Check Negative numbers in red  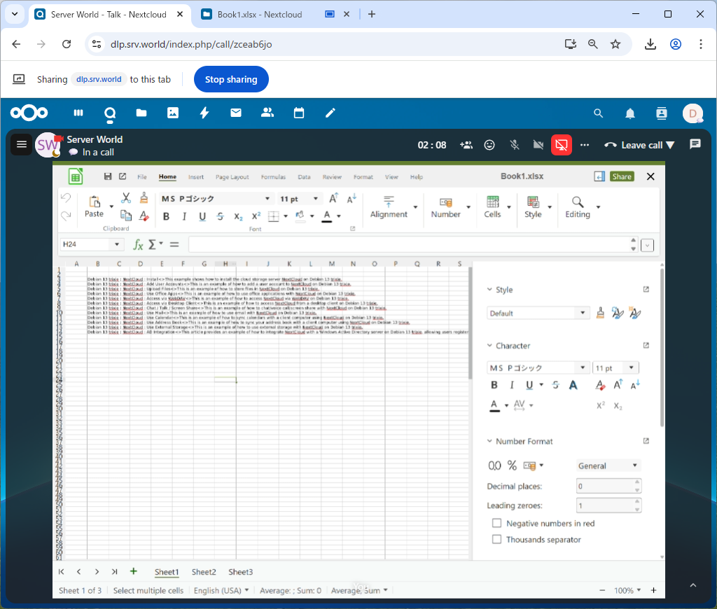coord(497,524)
